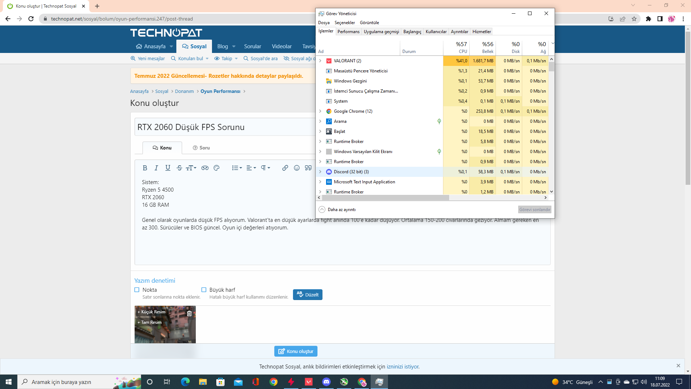Toggle bold formatting in the editor
This screenshot has width=691, height=389.
(145, 168)
